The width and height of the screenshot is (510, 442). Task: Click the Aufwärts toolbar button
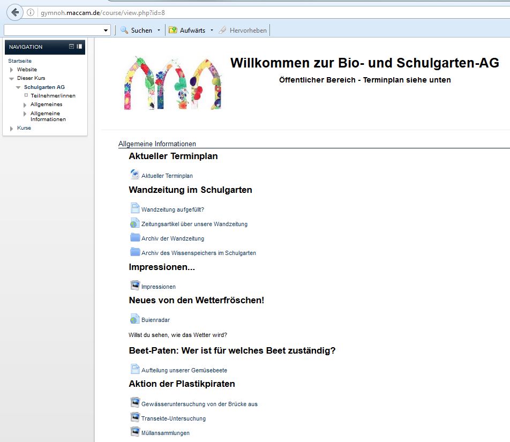click(x=187, y=31)
